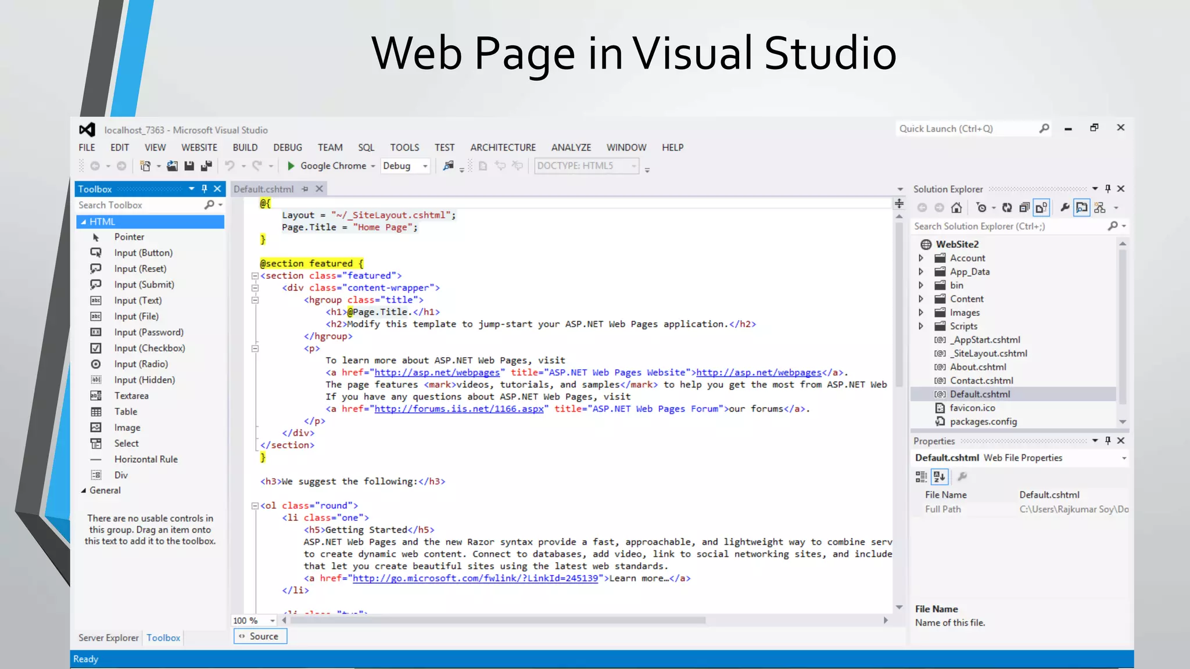Toggle Preview Selected Items button
Image resolution: width=1190 pixels, height=669 pixels.
1082,208
